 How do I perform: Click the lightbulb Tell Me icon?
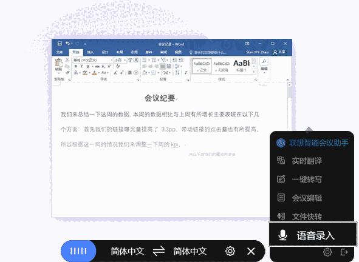[x=191, y=52]
